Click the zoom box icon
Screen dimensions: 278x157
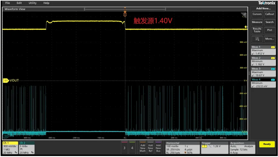(x=257, y=39)
